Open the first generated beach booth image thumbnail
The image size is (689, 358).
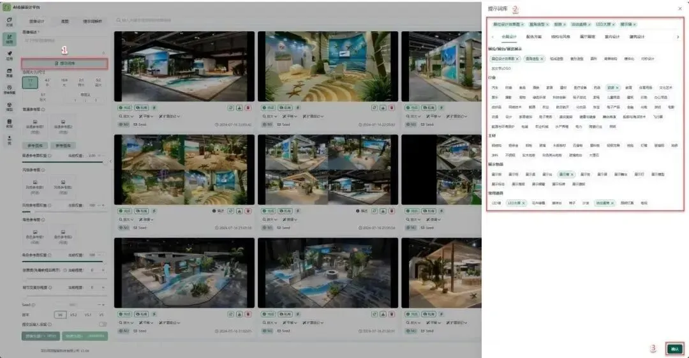(184, 66)
